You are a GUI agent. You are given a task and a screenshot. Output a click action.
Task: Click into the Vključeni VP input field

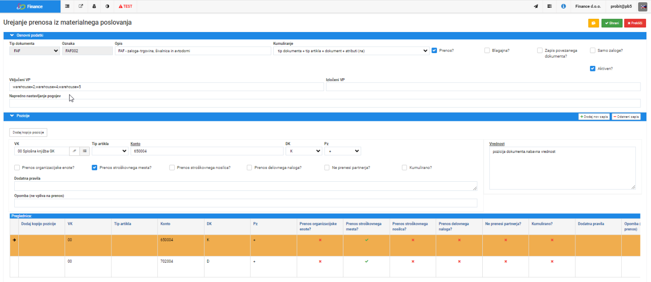coord(166,87)
